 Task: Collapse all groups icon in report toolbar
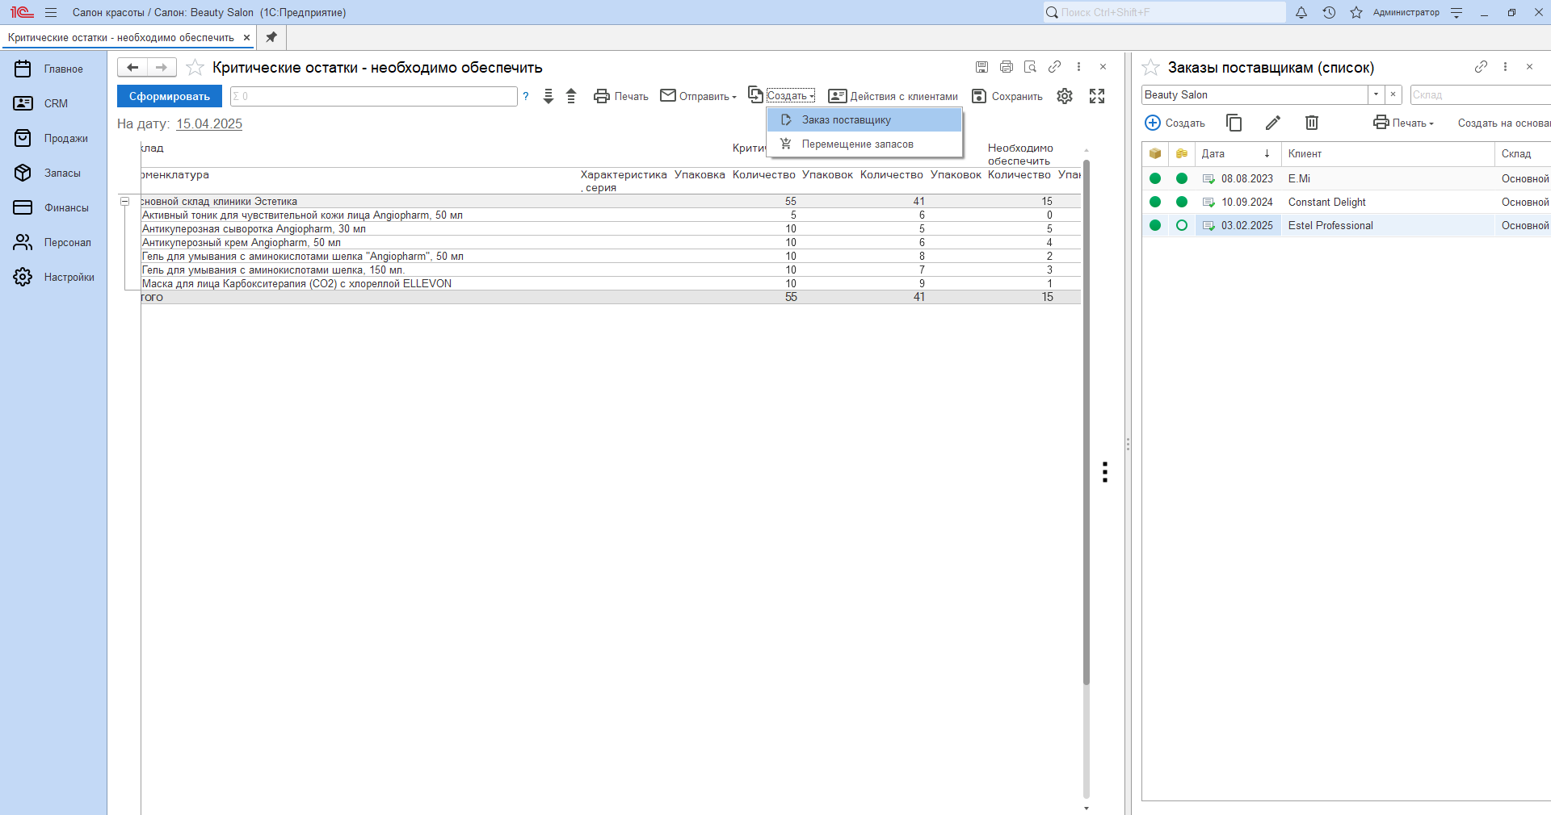click(x=571, y=96)
